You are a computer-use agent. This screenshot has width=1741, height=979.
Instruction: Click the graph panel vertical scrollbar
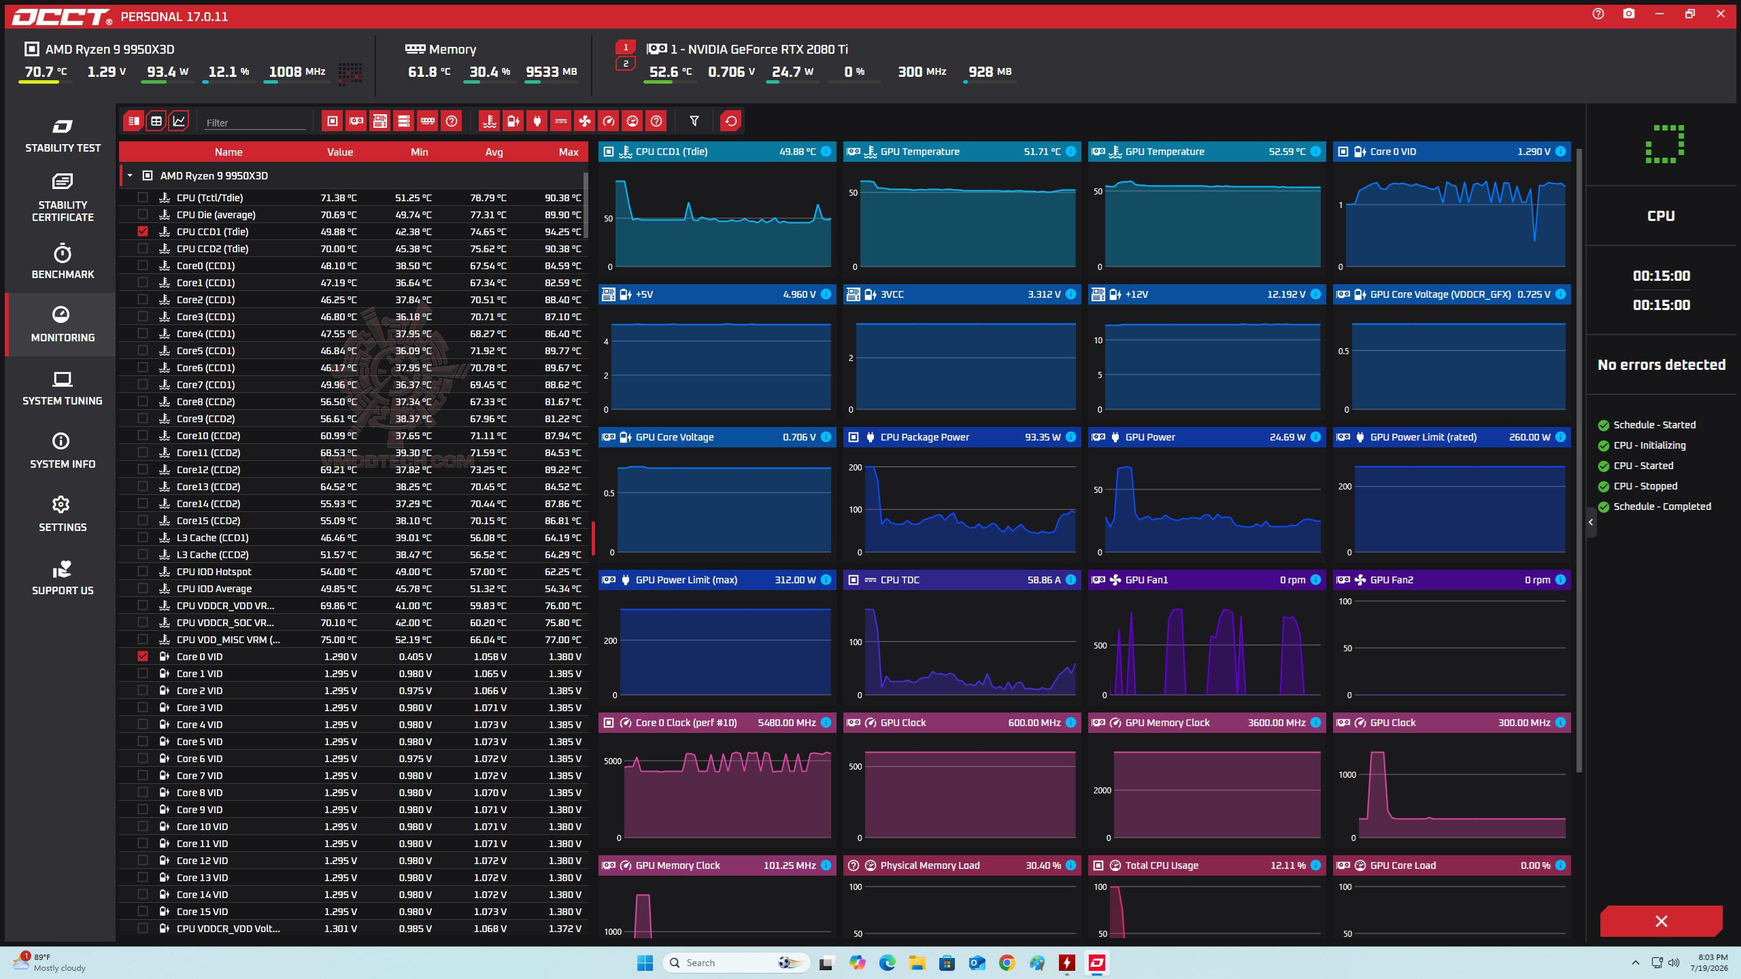[1578, 460]
